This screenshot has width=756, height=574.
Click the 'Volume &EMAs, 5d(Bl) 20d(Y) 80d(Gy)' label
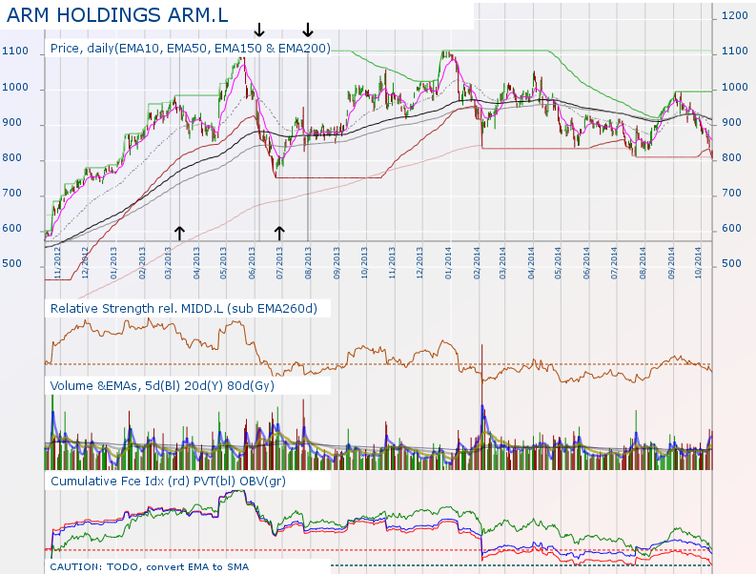click(x=162, y=386)
